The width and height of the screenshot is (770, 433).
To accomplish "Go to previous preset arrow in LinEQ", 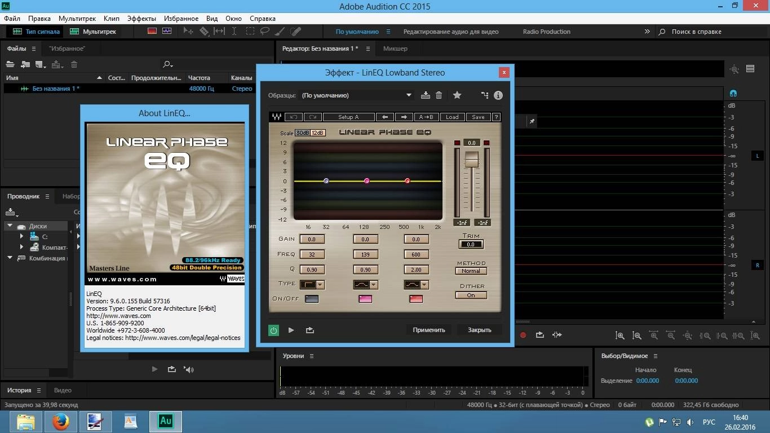I will (x=385, y=117).
